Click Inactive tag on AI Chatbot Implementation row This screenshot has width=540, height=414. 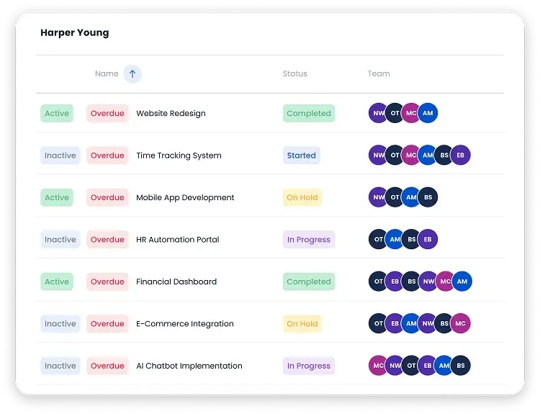coord(60,366)
